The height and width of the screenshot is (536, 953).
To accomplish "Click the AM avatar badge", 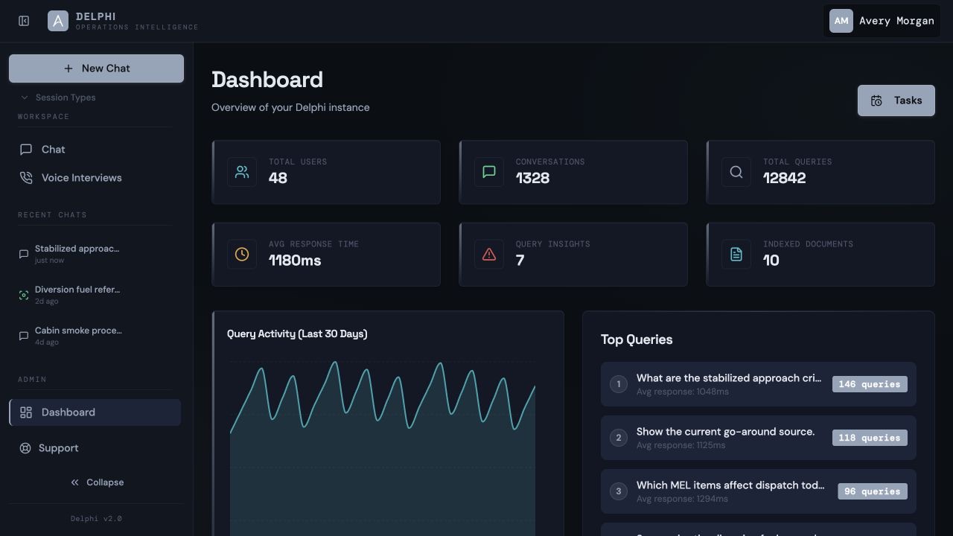I will tap(841, 21).
